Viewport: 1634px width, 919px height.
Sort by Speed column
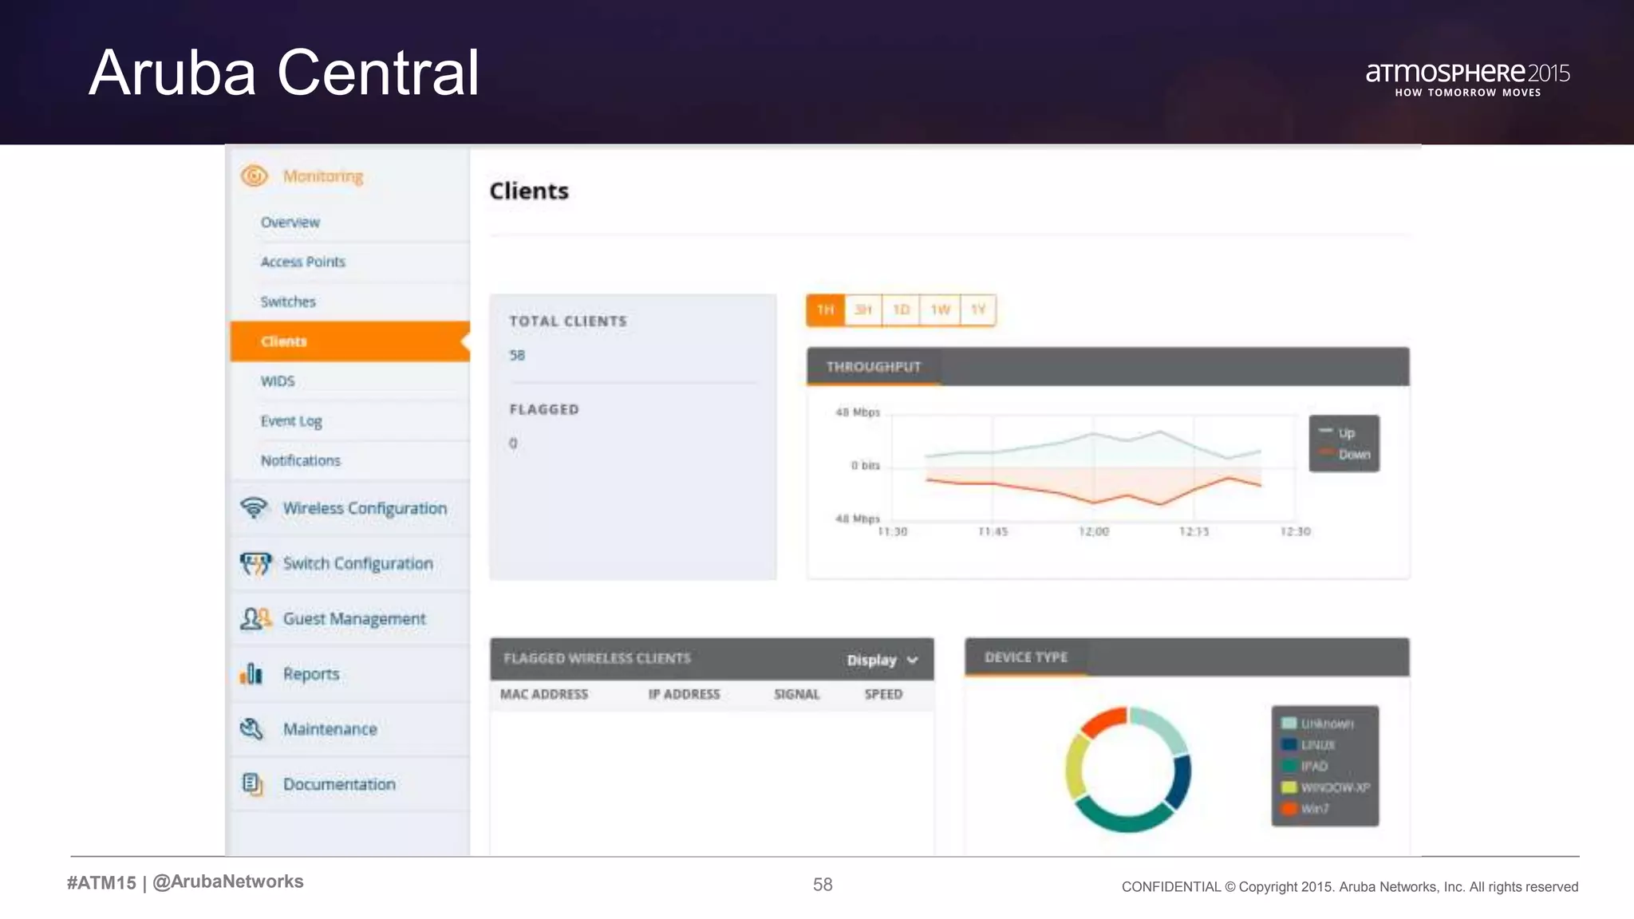pos(883,694)
